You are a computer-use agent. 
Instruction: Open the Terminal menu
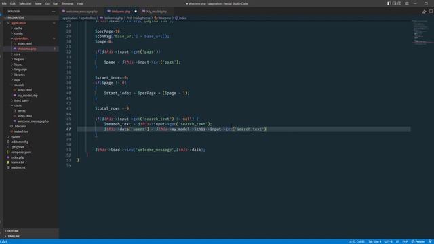(x=68, y=3)
